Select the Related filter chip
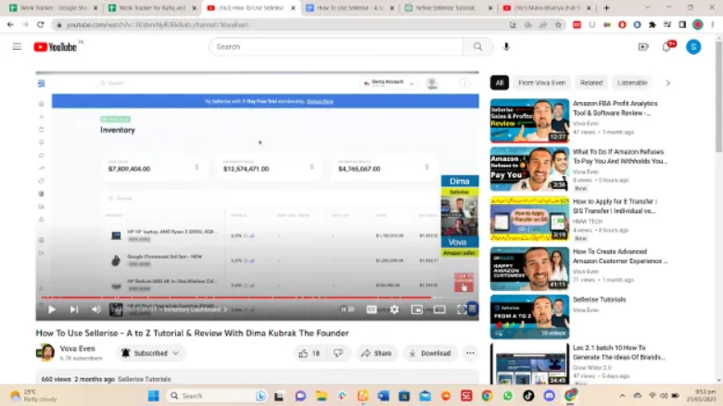723x406 pixels. click(591, 83)
